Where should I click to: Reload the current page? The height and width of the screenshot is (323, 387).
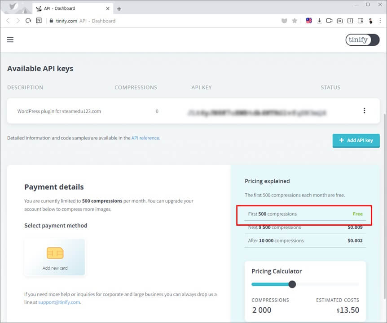[x=28, y=21]
